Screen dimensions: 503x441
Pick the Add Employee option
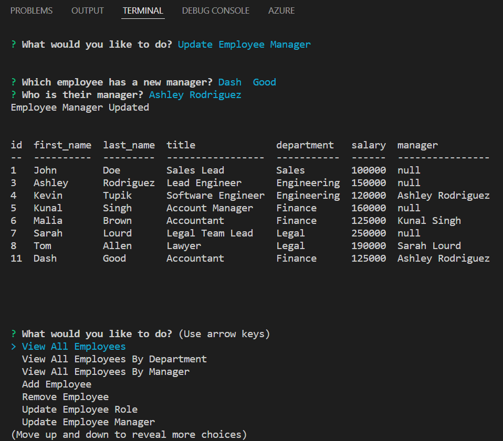[57, 384]
